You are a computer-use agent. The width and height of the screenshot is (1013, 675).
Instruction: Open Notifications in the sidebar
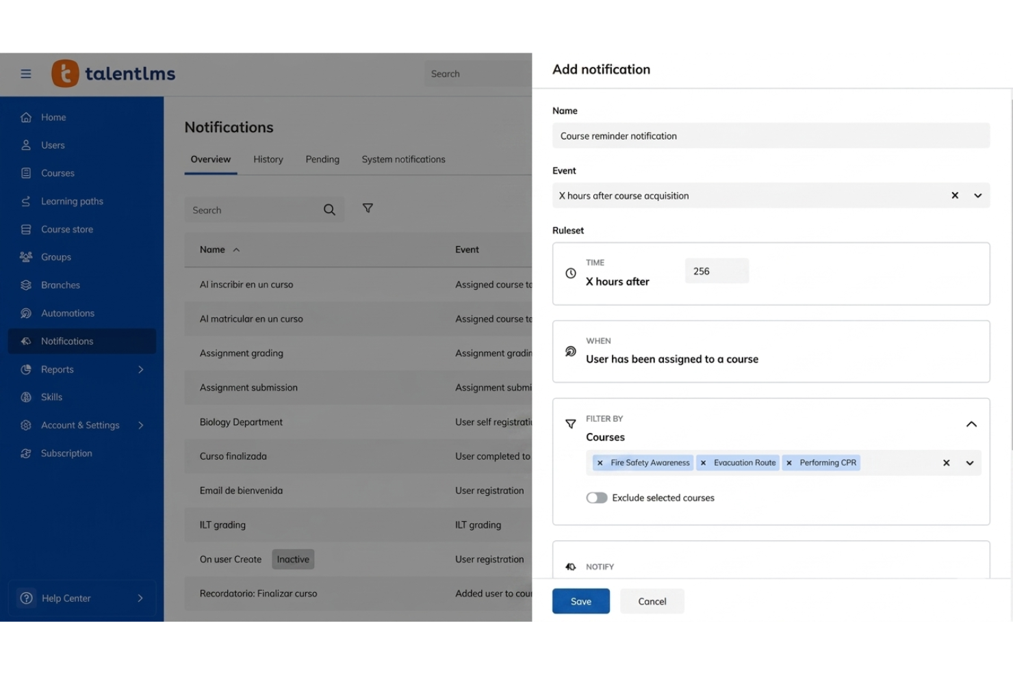[82, 341]
